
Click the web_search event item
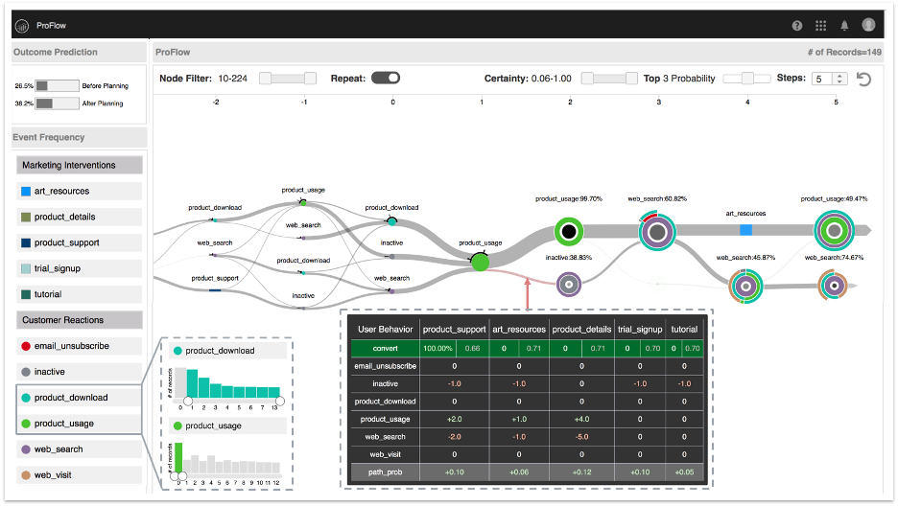(81, 449)
